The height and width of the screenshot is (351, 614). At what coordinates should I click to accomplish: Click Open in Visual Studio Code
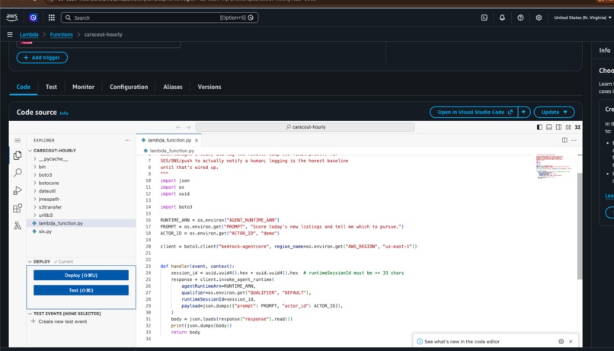[x=474, y=112]
